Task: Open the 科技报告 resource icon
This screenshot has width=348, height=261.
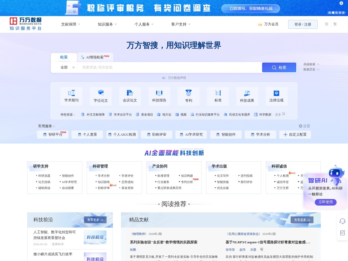Action: [159, 96]
